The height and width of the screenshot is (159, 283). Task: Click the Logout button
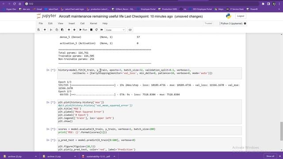pos(241,16)
